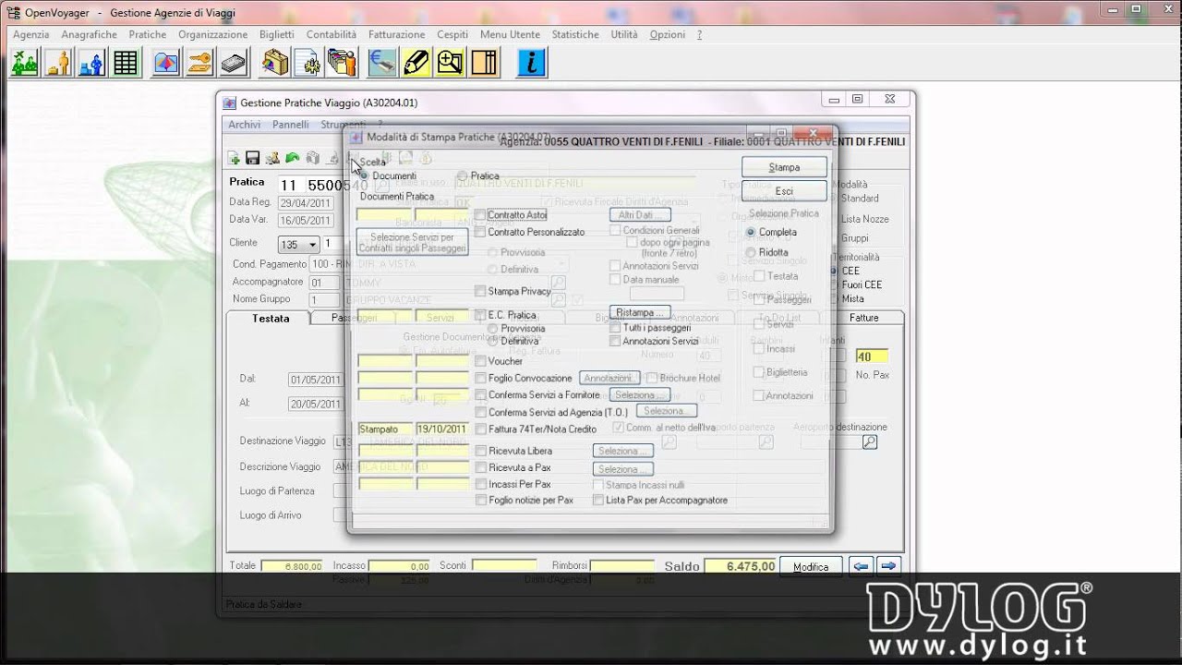This screenshot has height=665, width=1182.
Task: Open the Agenzia menu
Action: point(30,34)
